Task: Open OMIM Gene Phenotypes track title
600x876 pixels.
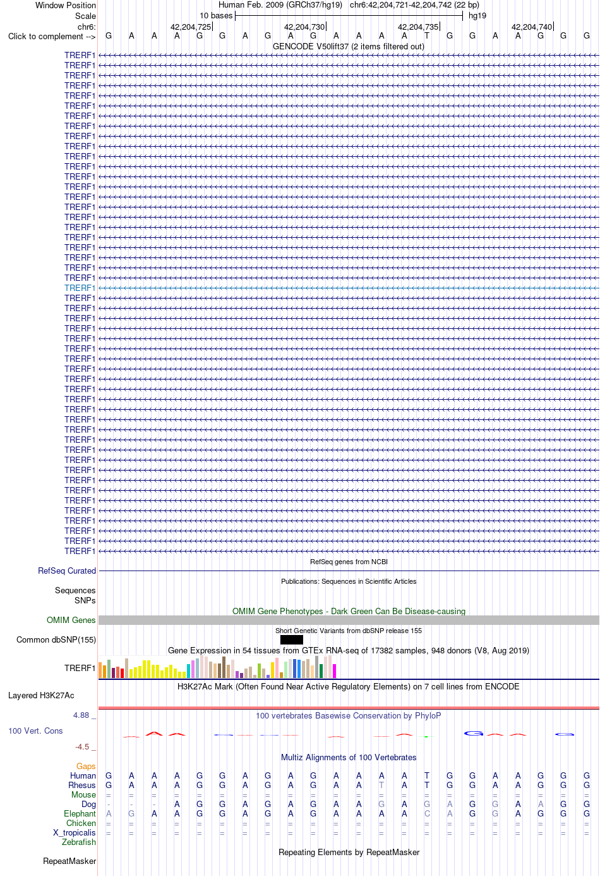Action: [349, 612]
